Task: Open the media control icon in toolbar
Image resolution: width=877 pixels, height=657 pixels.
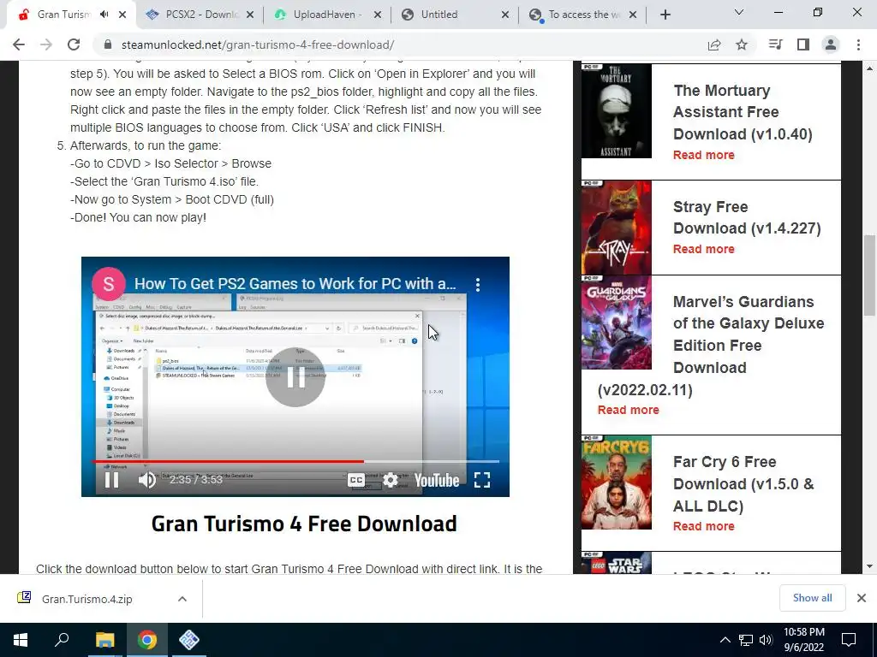Action: click(x=775, y=44)
